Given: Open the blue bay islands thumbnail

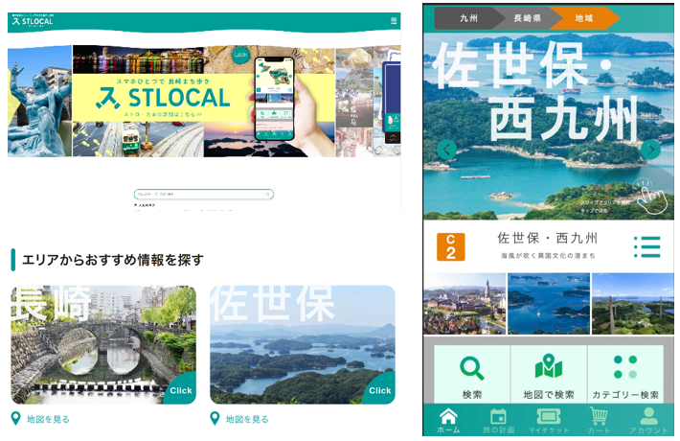Looking at the screenshot, I should 549,303.
